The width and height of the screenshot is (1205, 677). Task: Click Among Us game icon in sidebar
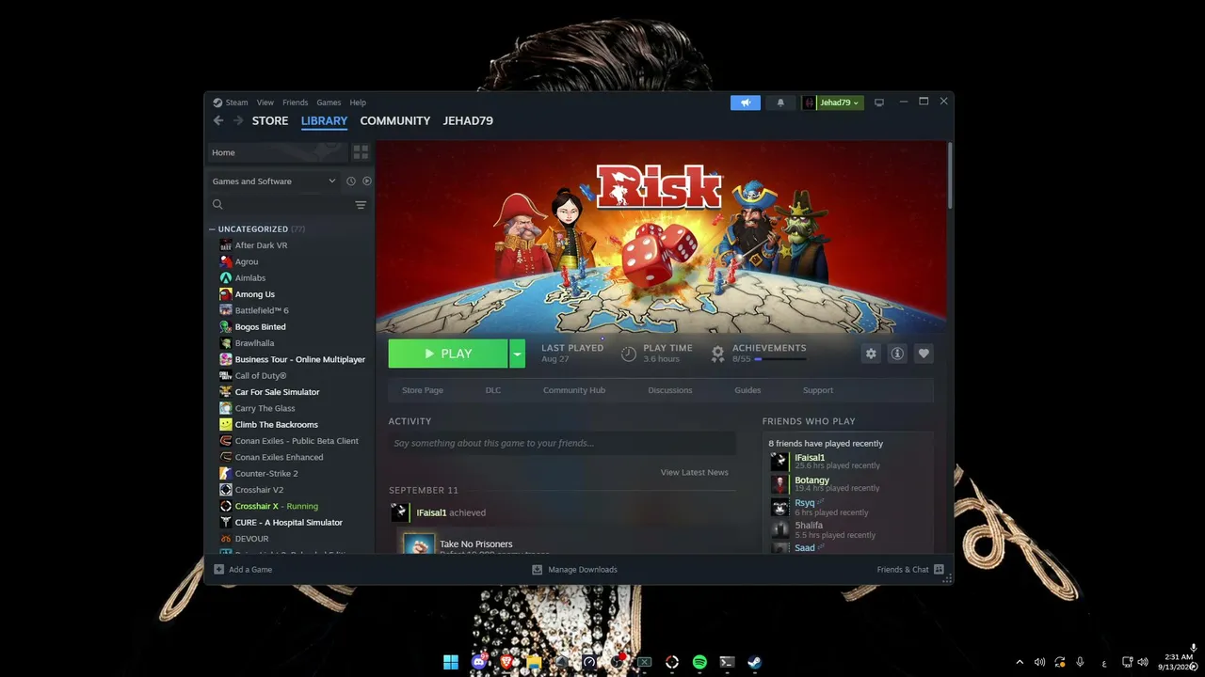coord(226,294)
